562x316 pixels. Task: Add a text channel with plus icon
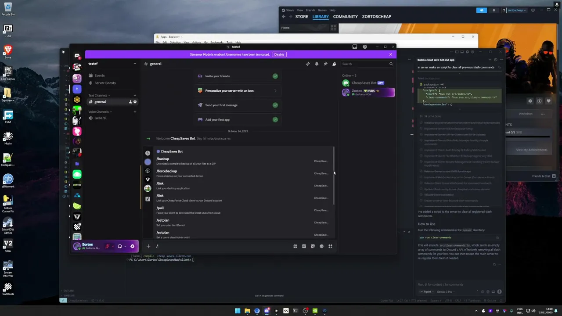point(135,95)
